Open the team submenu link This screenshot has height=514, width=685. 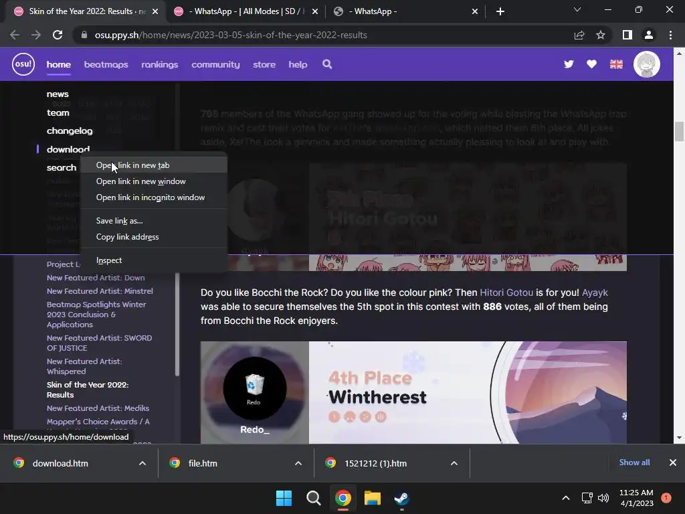58,112
